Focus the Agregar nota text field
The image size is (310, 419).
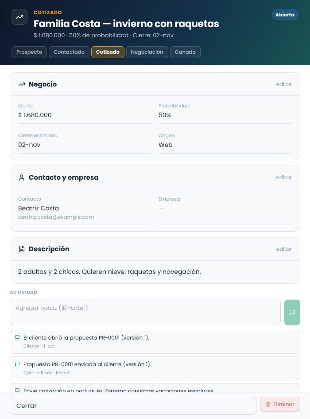[x=145, y=312]
